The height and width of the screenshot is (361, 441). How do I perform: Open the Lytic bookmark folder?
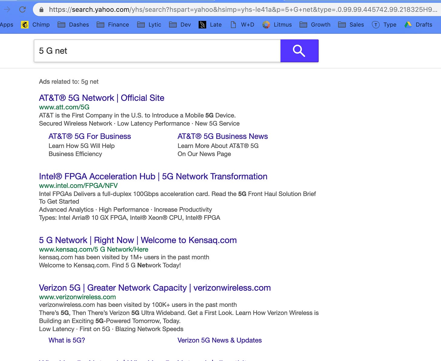149,25
